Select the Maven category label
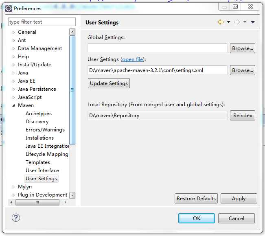 (26, 105)
